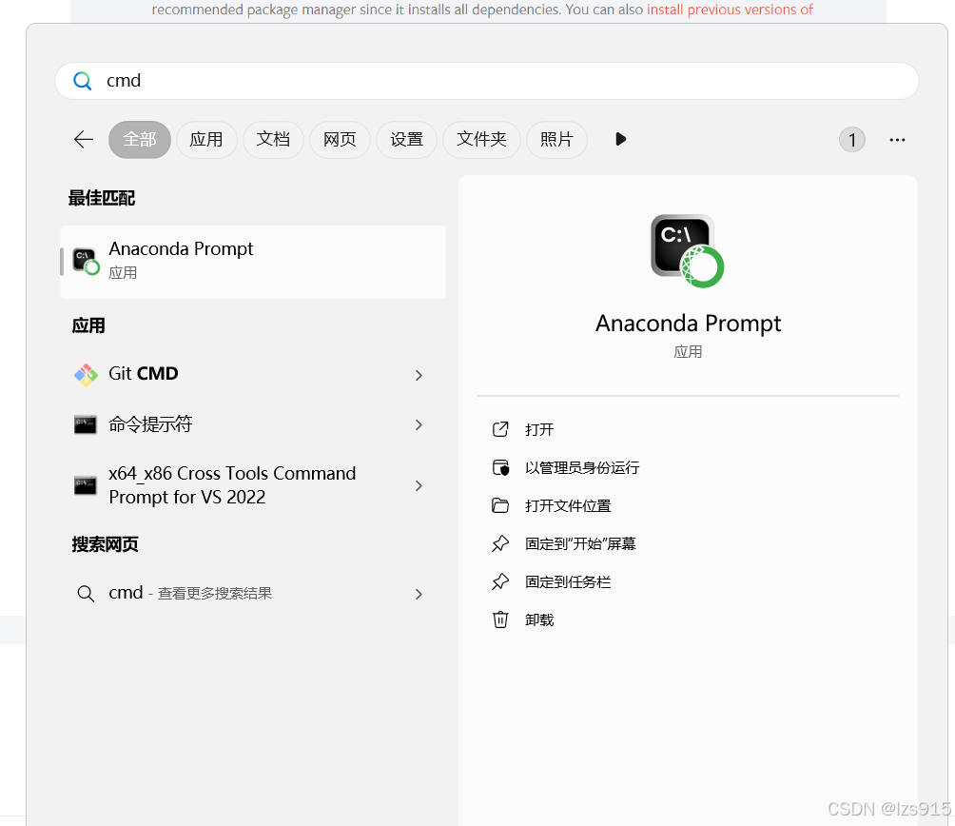Expand 命令提示符 result chevron
Viewport: 955px width, 826px height.
coord(419,425)
